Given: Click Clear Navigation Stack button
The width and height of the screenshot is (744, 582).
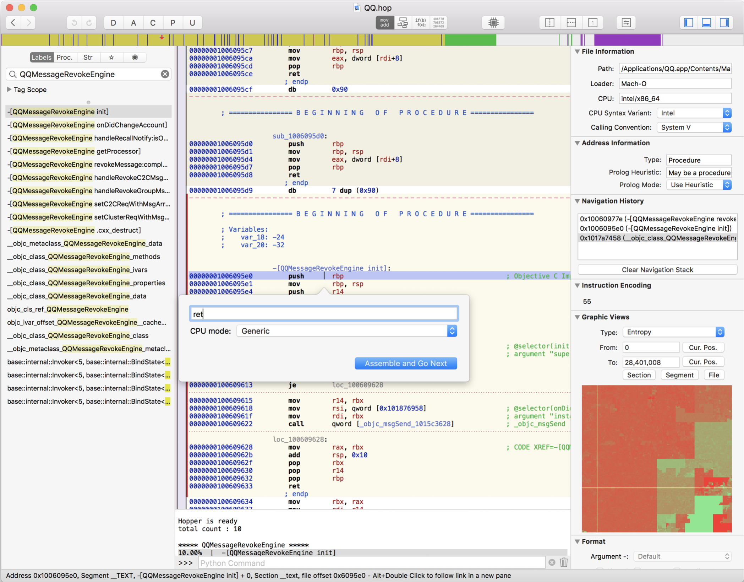Looking at the screenshot, I should coord(657,270).
